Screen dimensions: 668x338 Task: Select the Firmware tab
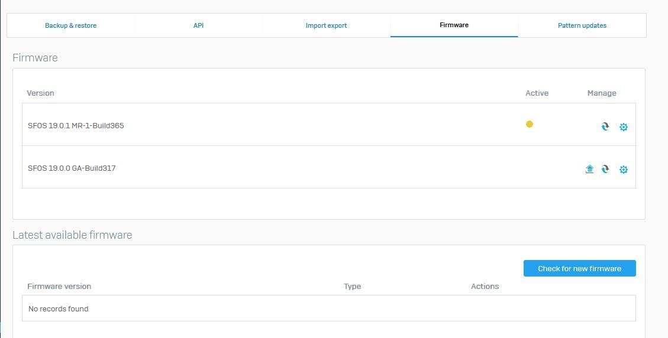[454, 25]
